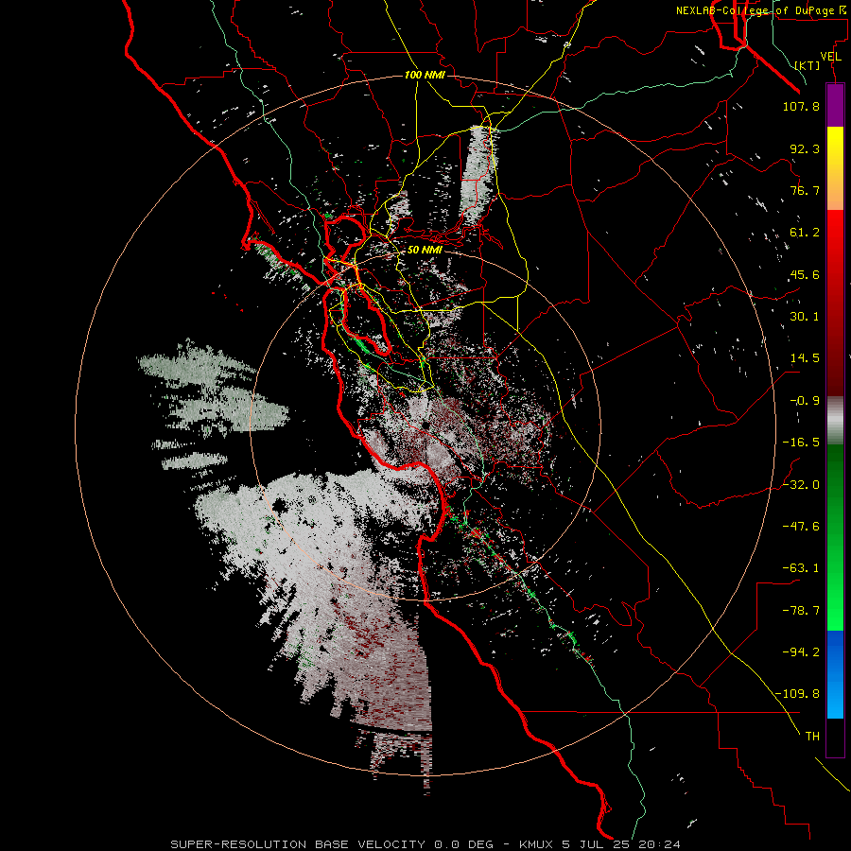851x851 pixels.
Task: Click the '100 NMI' range ring label
Action: [425, 75]
